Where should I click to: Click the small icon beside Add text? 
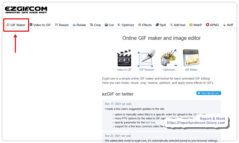click(x=171, y=25)
